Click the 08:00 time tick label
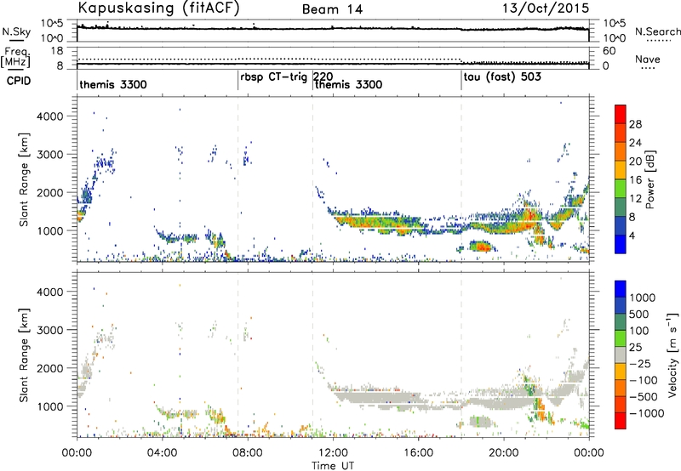 tap(248, 453)
